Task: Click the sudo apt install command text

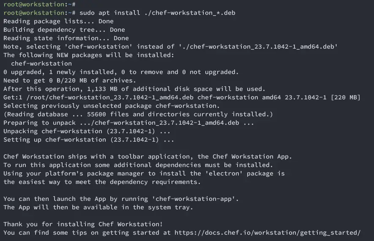Action: [158, 13]
